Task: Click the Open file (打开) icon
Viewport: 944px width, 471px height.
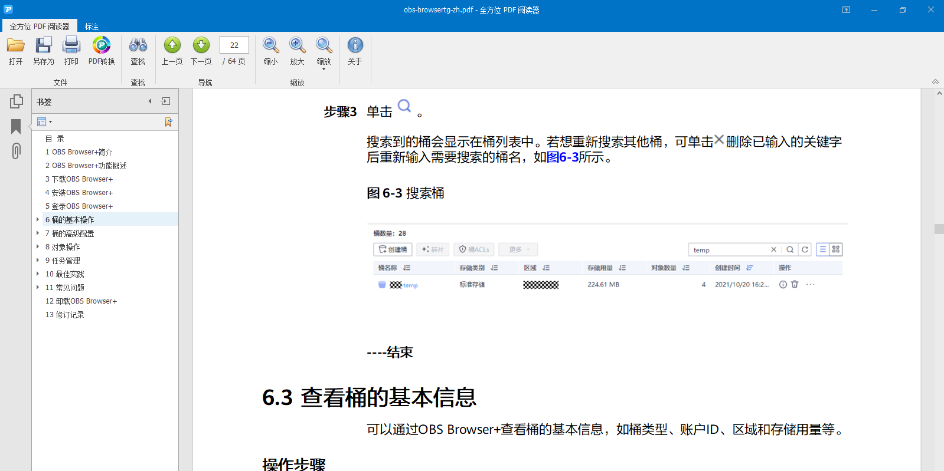Action: pyautogui.click(x=15, y=45)
